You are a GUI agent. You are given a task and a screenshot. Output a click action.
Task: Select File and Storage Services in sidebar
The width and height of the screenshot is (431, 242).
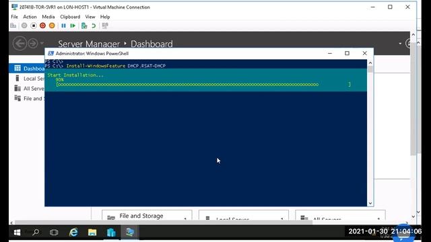27,98
